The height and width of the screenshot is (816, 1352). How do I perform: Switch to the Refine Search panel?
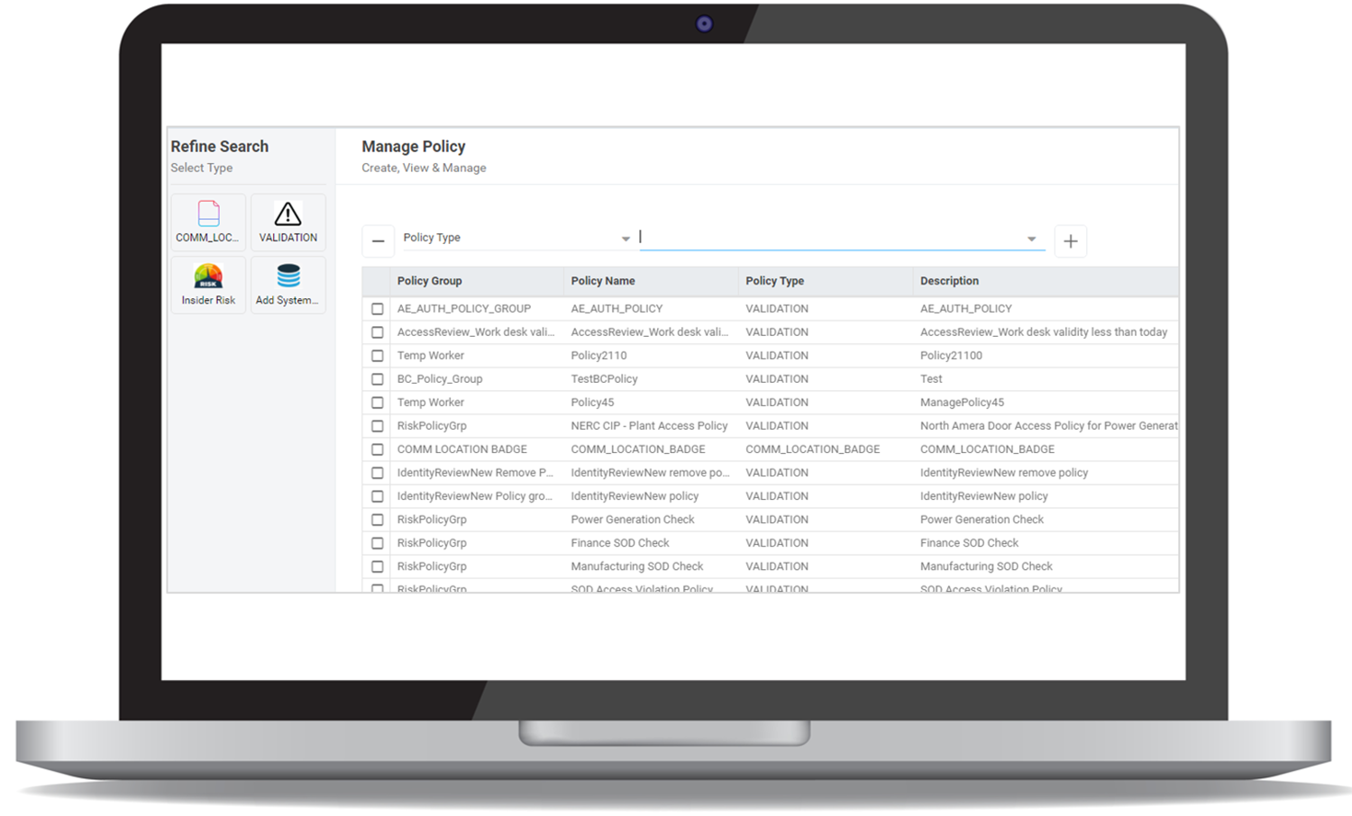pyautogui.click(x=219, y=146)
